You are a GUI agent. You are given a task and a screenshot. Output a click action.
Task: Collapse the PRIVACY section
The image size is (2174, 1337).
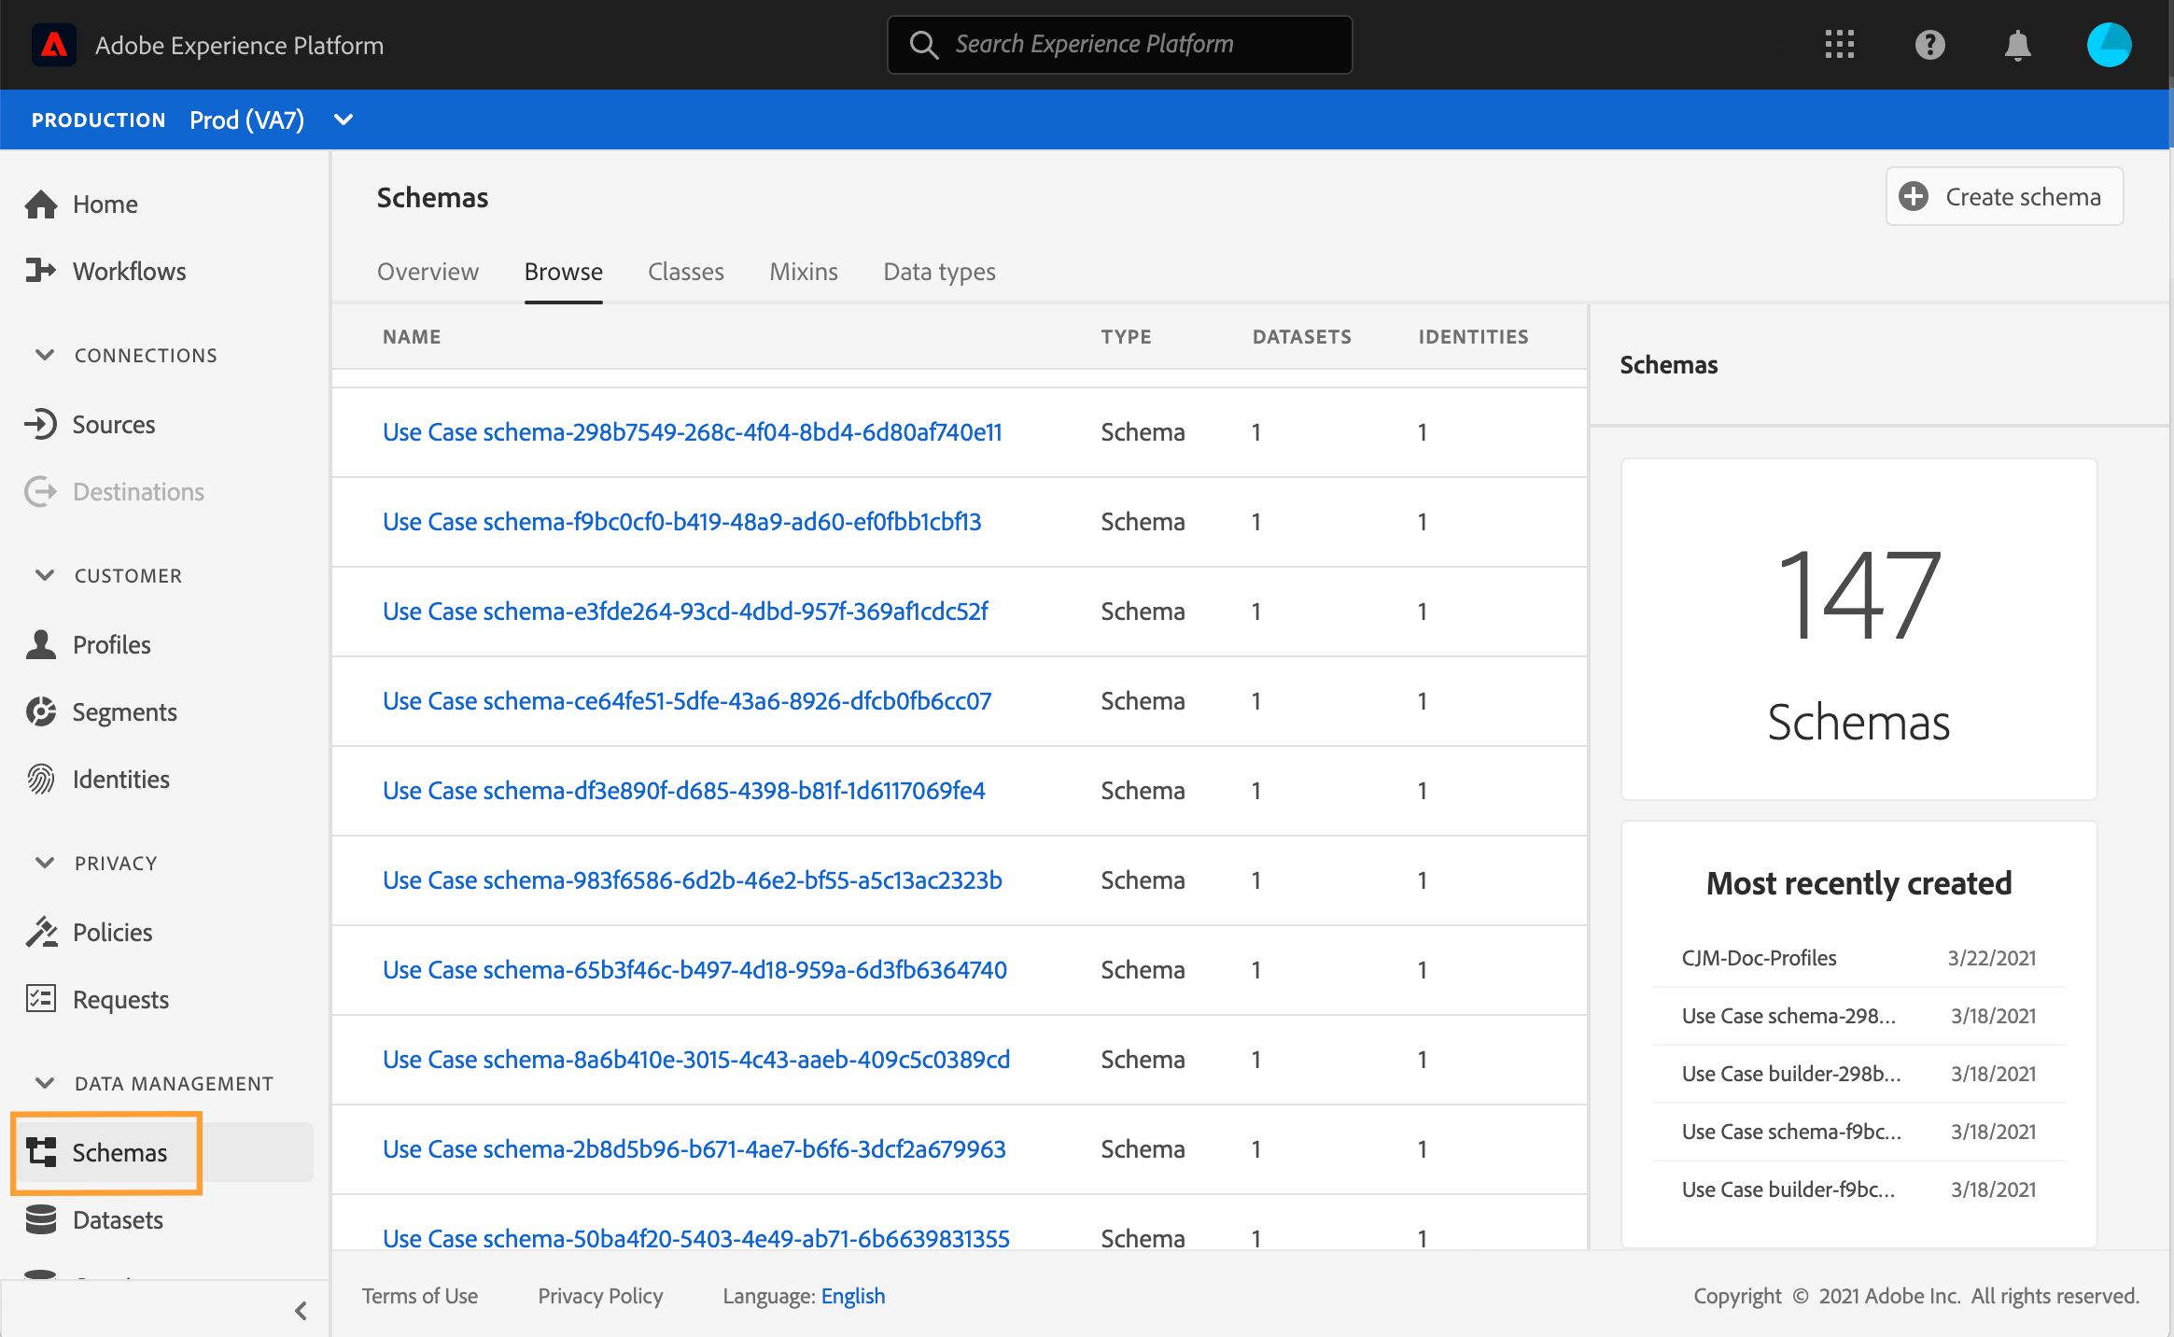pyautogui.click(x=44, y=863)
